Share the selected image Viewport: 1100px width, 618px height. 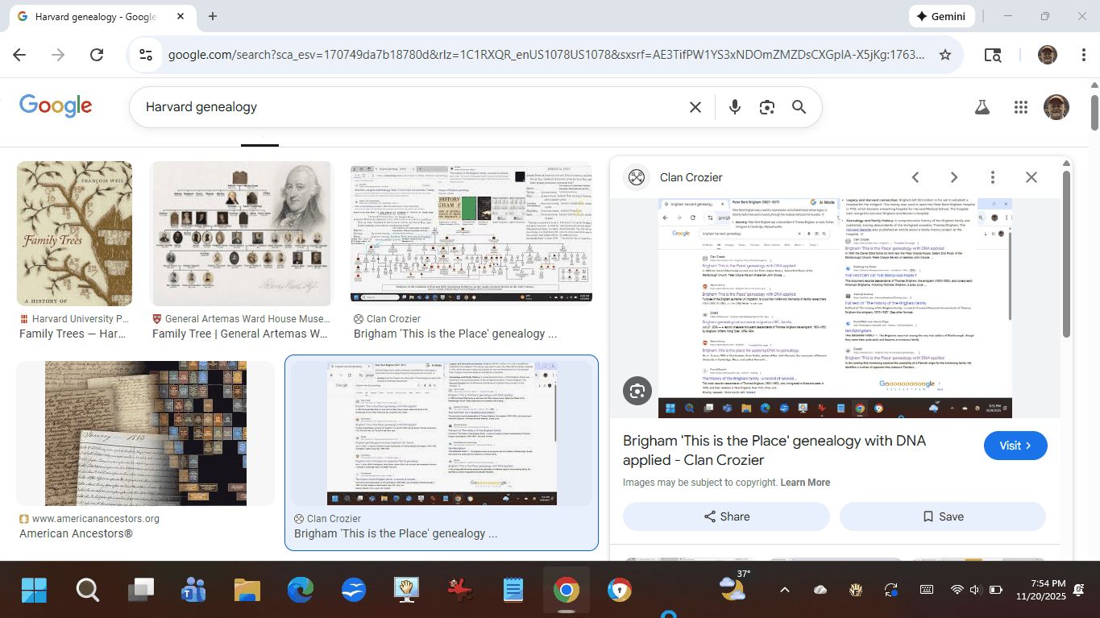tap(725, 516)
